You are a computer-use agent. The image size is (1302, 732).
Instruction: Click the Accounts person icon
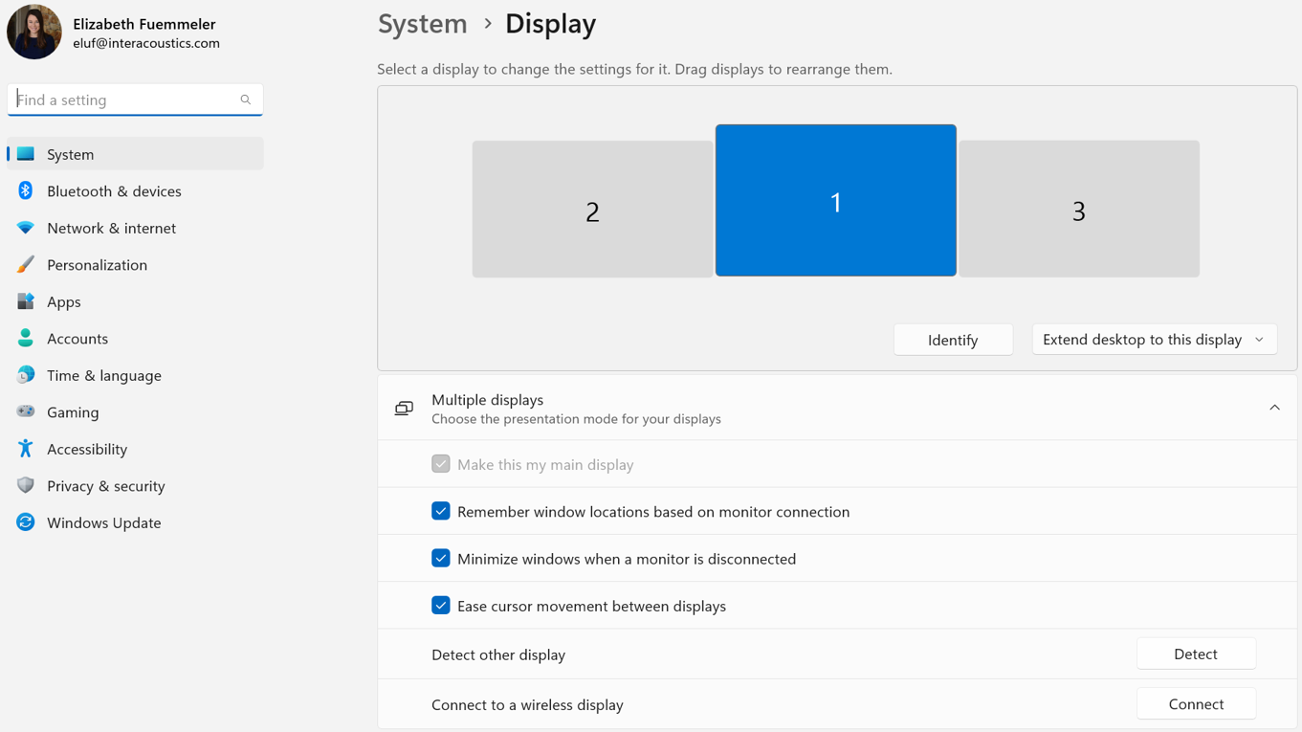26,338
